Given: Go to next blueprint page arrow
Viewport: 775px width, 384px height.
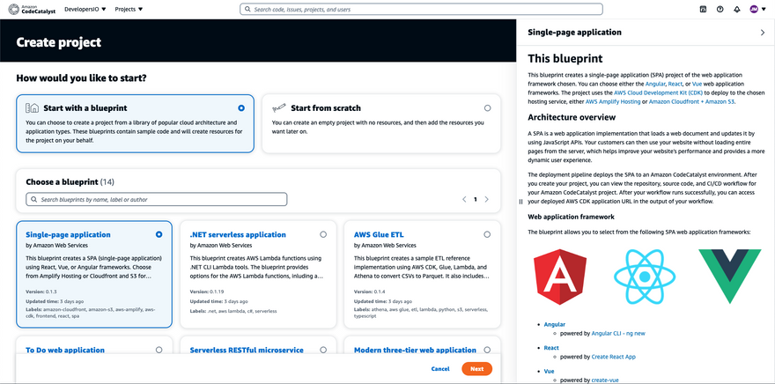Looking at the screenshot, I should [x=486, y=199].
